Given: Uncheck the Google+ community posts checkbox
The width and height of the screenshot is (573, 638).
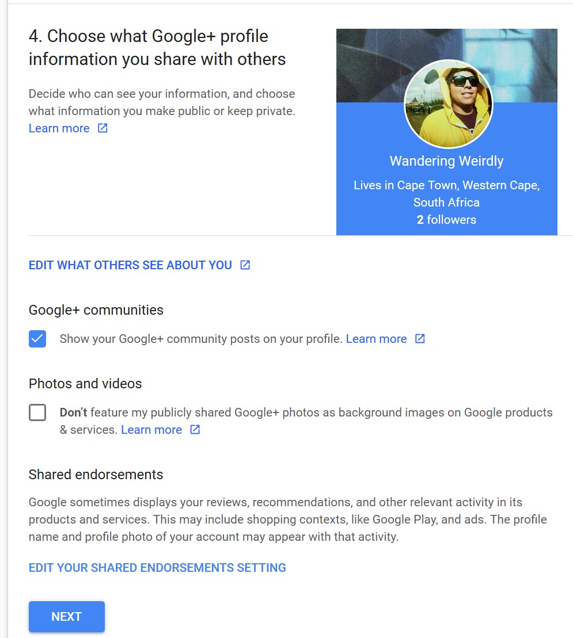Looking at the screenshot, I should (37, 339).
